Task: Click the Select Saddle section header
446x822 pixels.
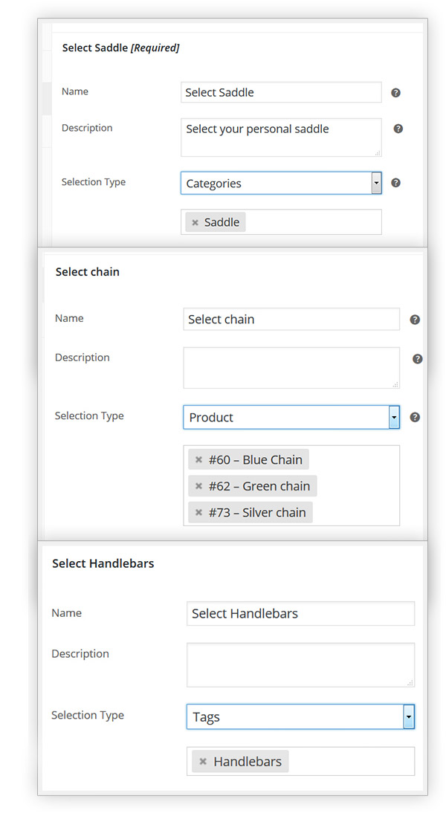Action: (120, 47)
